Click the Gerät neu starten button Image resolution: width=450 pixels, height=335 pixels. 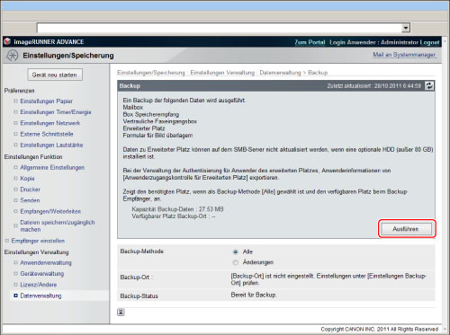55,75
